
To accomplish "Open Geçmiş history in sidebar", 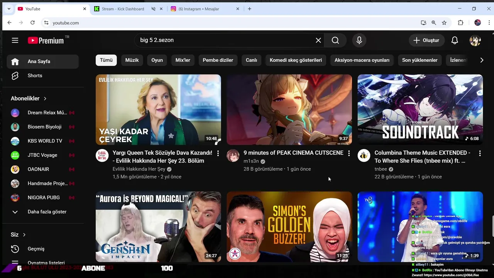I will (42, 249).
